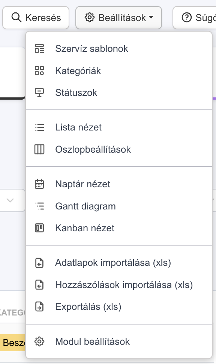Click the Szervíz sablonok template icon
This screenshot has width=216, height=364.
[x=39, y=49]
